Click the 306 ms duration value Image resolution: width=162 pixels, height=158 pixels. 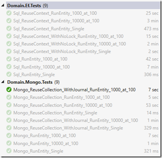pyautogui.click(x=151, y=75)
